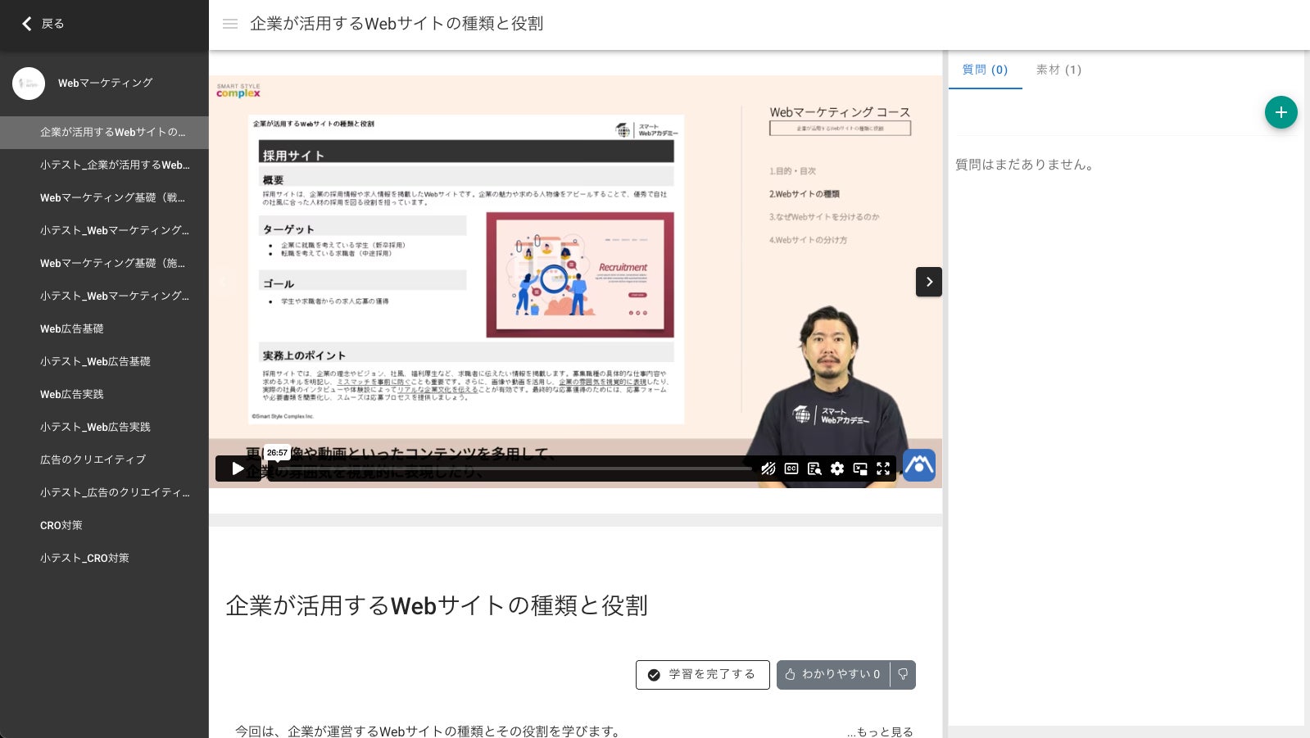Click 学習を完了する button
This screenshot has width=1310, height=738.
pos(703,675)
